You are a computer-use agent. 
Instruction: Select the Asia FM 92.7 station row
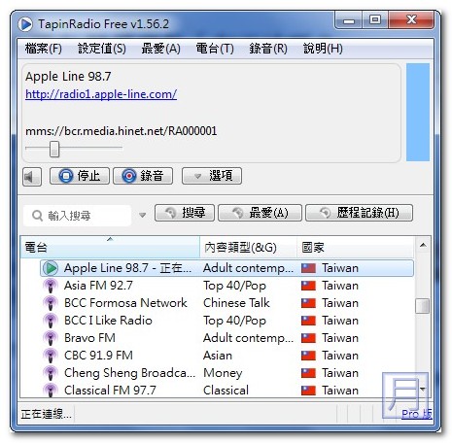pyautogui.click(x=226, y=286)
